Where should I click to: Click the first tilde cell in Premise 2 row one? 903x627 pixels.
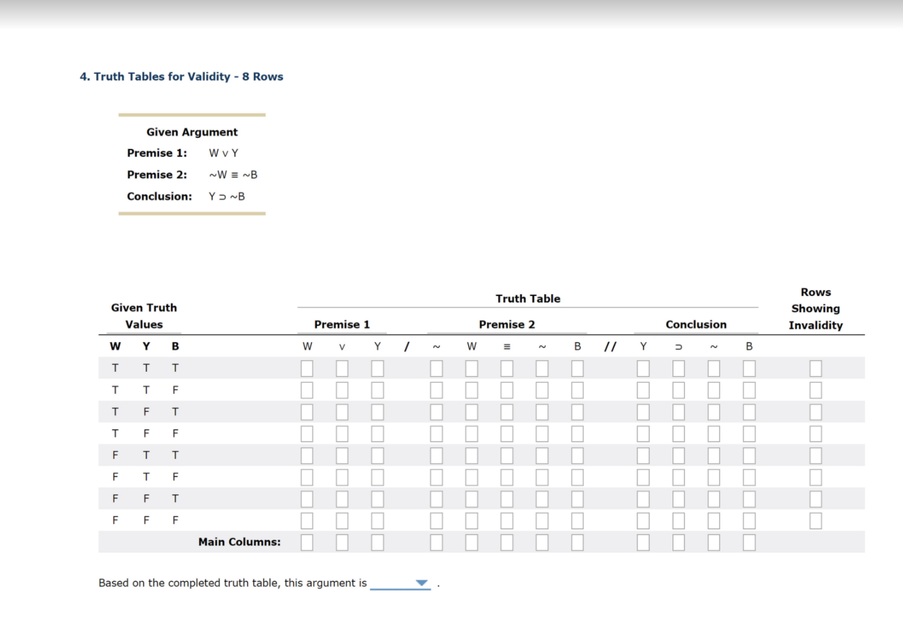(x=436, y=368)
